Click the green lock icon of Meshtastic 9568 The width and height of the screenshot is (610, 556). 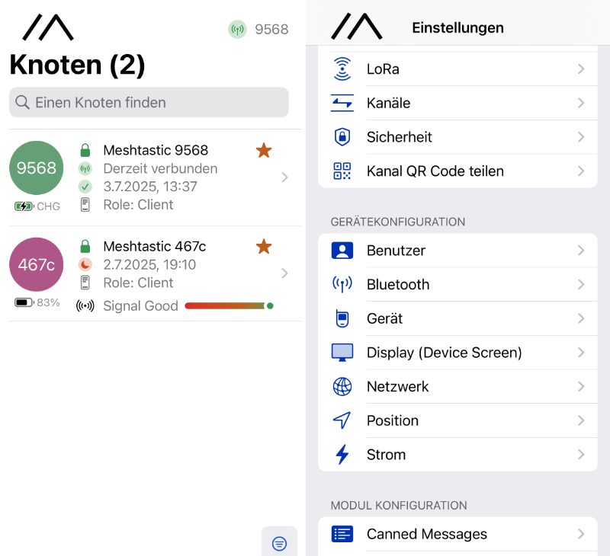85,150
